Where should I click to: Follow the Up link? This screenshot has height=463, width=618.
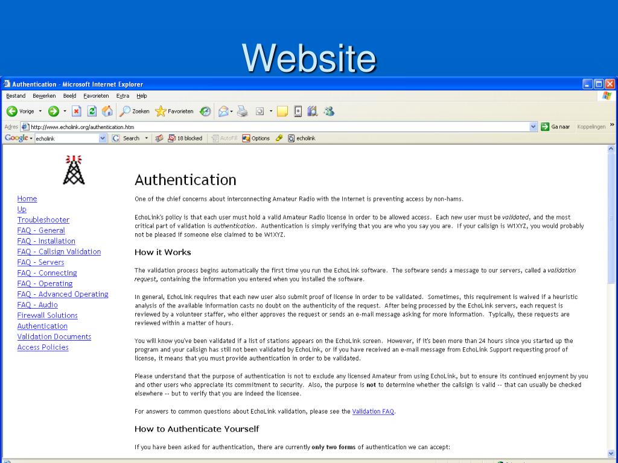pos(22,209)
